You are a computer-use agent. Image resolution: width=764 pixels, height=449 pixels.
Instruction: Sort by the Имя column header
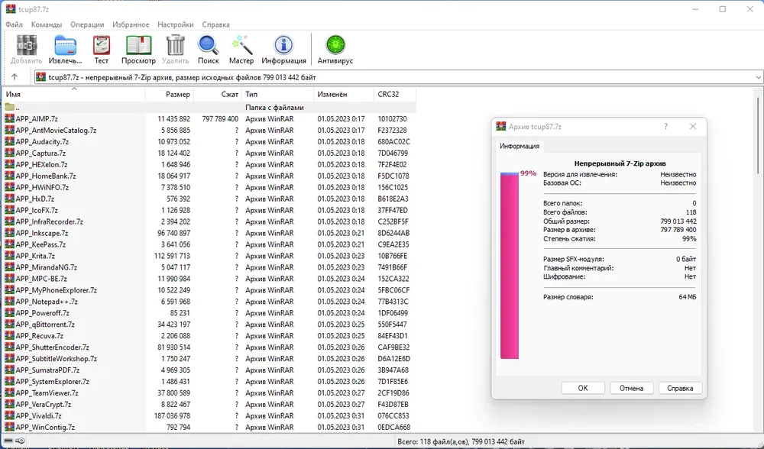74,95
